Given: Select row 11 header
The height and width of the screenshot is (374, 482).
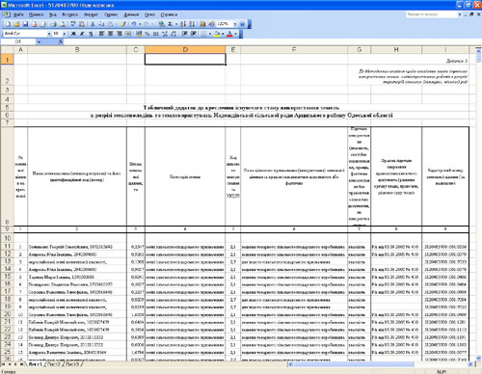Looking at the screenshot, I should [x=7, y=247].
